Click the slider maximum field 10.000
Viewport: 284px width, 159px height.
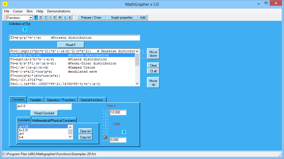click(x=118, y=112)
